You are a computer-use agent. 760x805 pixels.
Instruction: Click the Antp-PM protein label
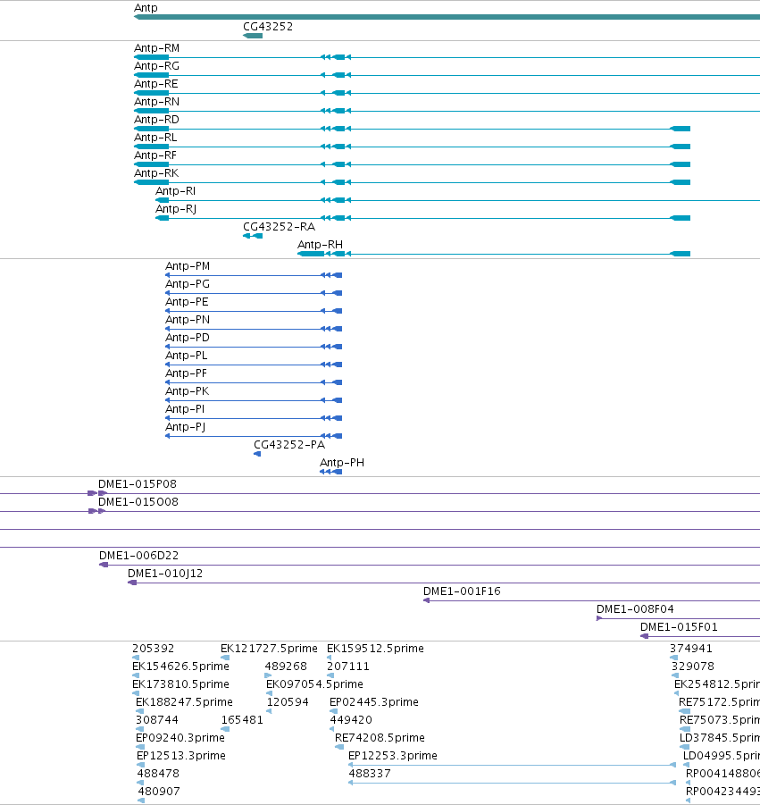click(x=188, y=266)
